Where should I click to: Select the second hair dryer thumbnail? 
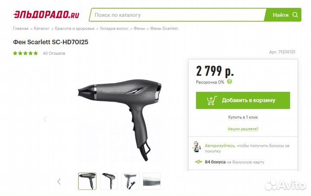109,181
